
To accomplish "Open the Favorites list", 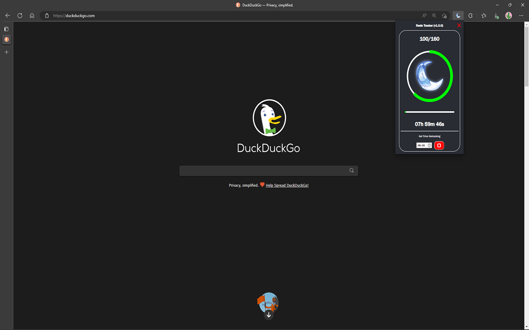I will pos(484,16).
